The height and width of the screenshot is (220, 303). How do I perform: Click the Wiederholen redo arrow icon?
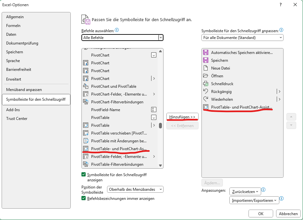[205, 99]
